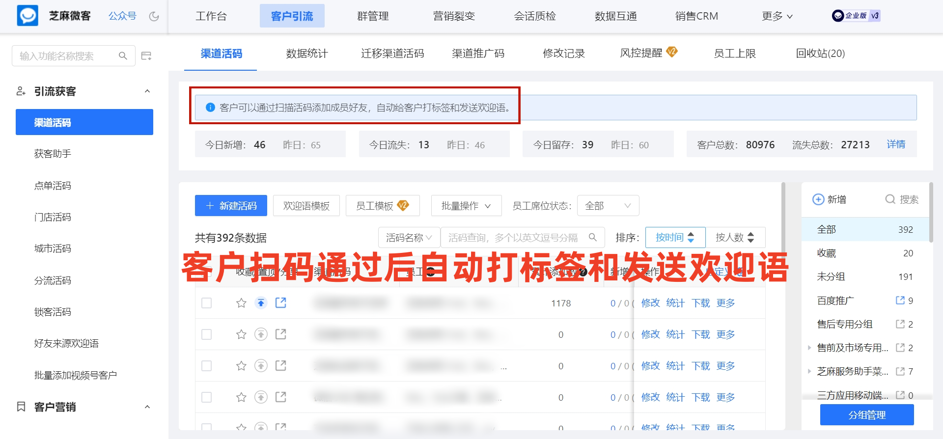The image size is (943, 439).
Task: Open 客户引流 top navigation tab
Action: pos(292,16)
